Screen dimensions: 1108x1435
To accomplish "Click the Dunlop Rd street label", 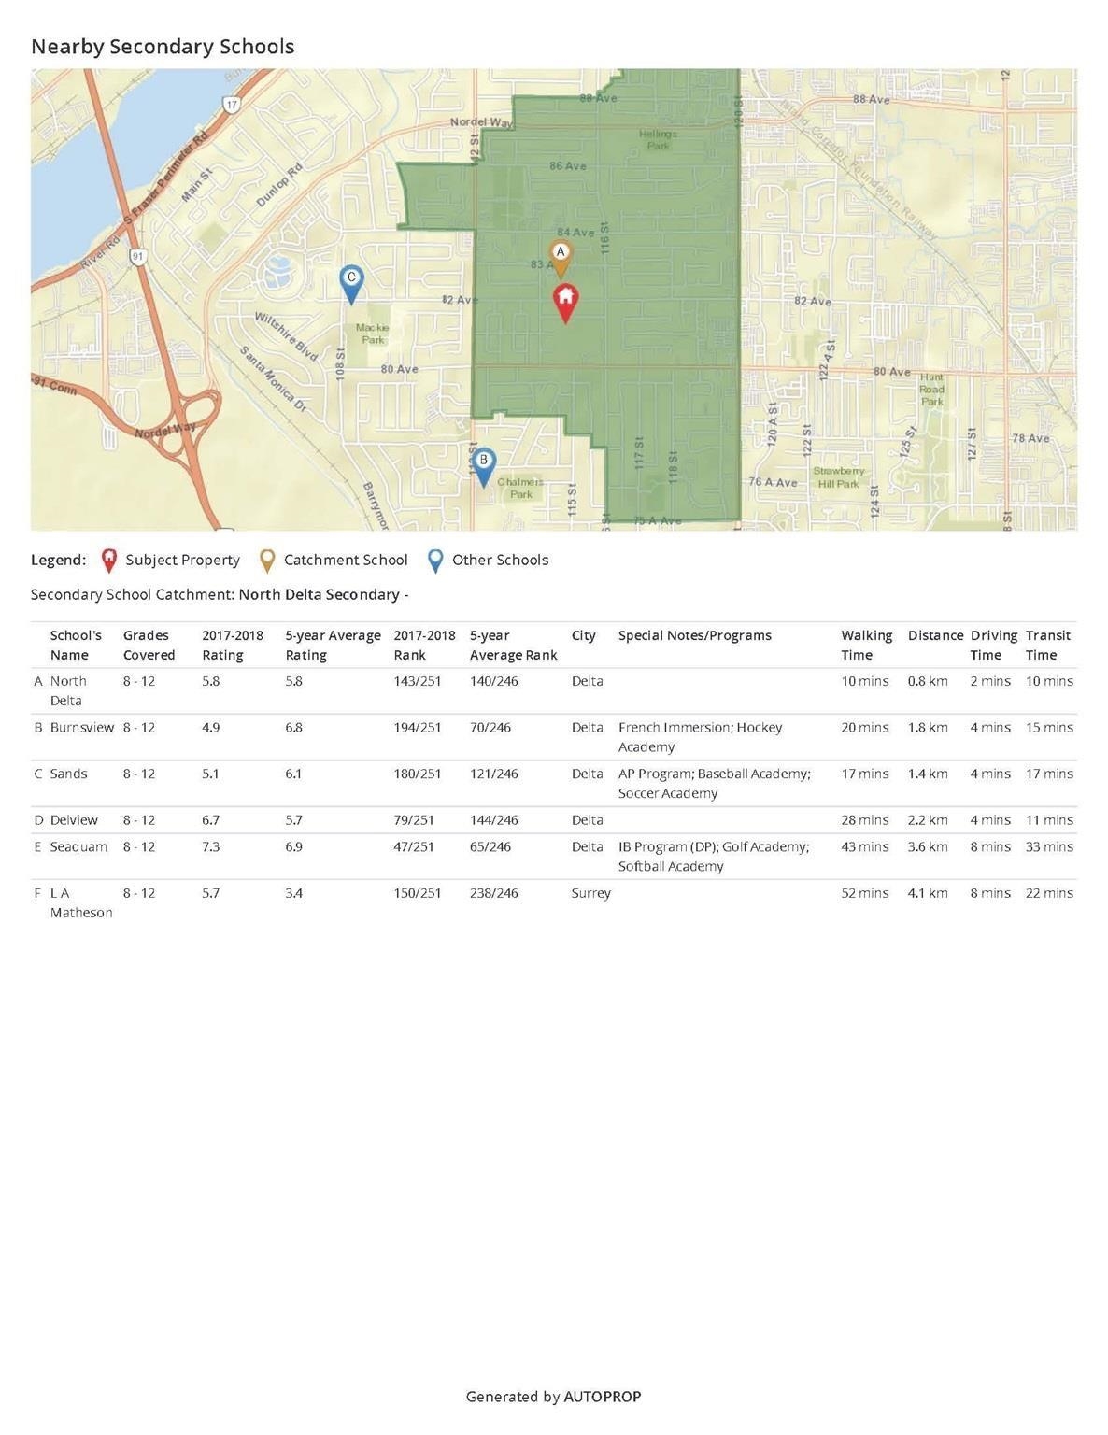I will 280,185.
